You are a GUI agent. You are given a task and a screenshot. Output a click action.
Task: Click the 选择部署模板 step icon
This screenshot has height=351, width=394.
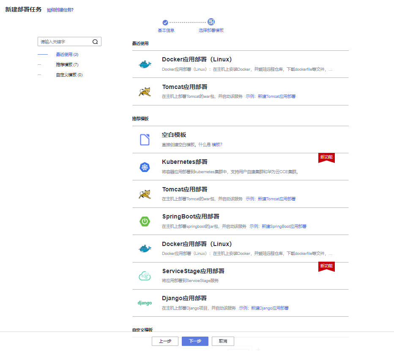click(211, 22)
